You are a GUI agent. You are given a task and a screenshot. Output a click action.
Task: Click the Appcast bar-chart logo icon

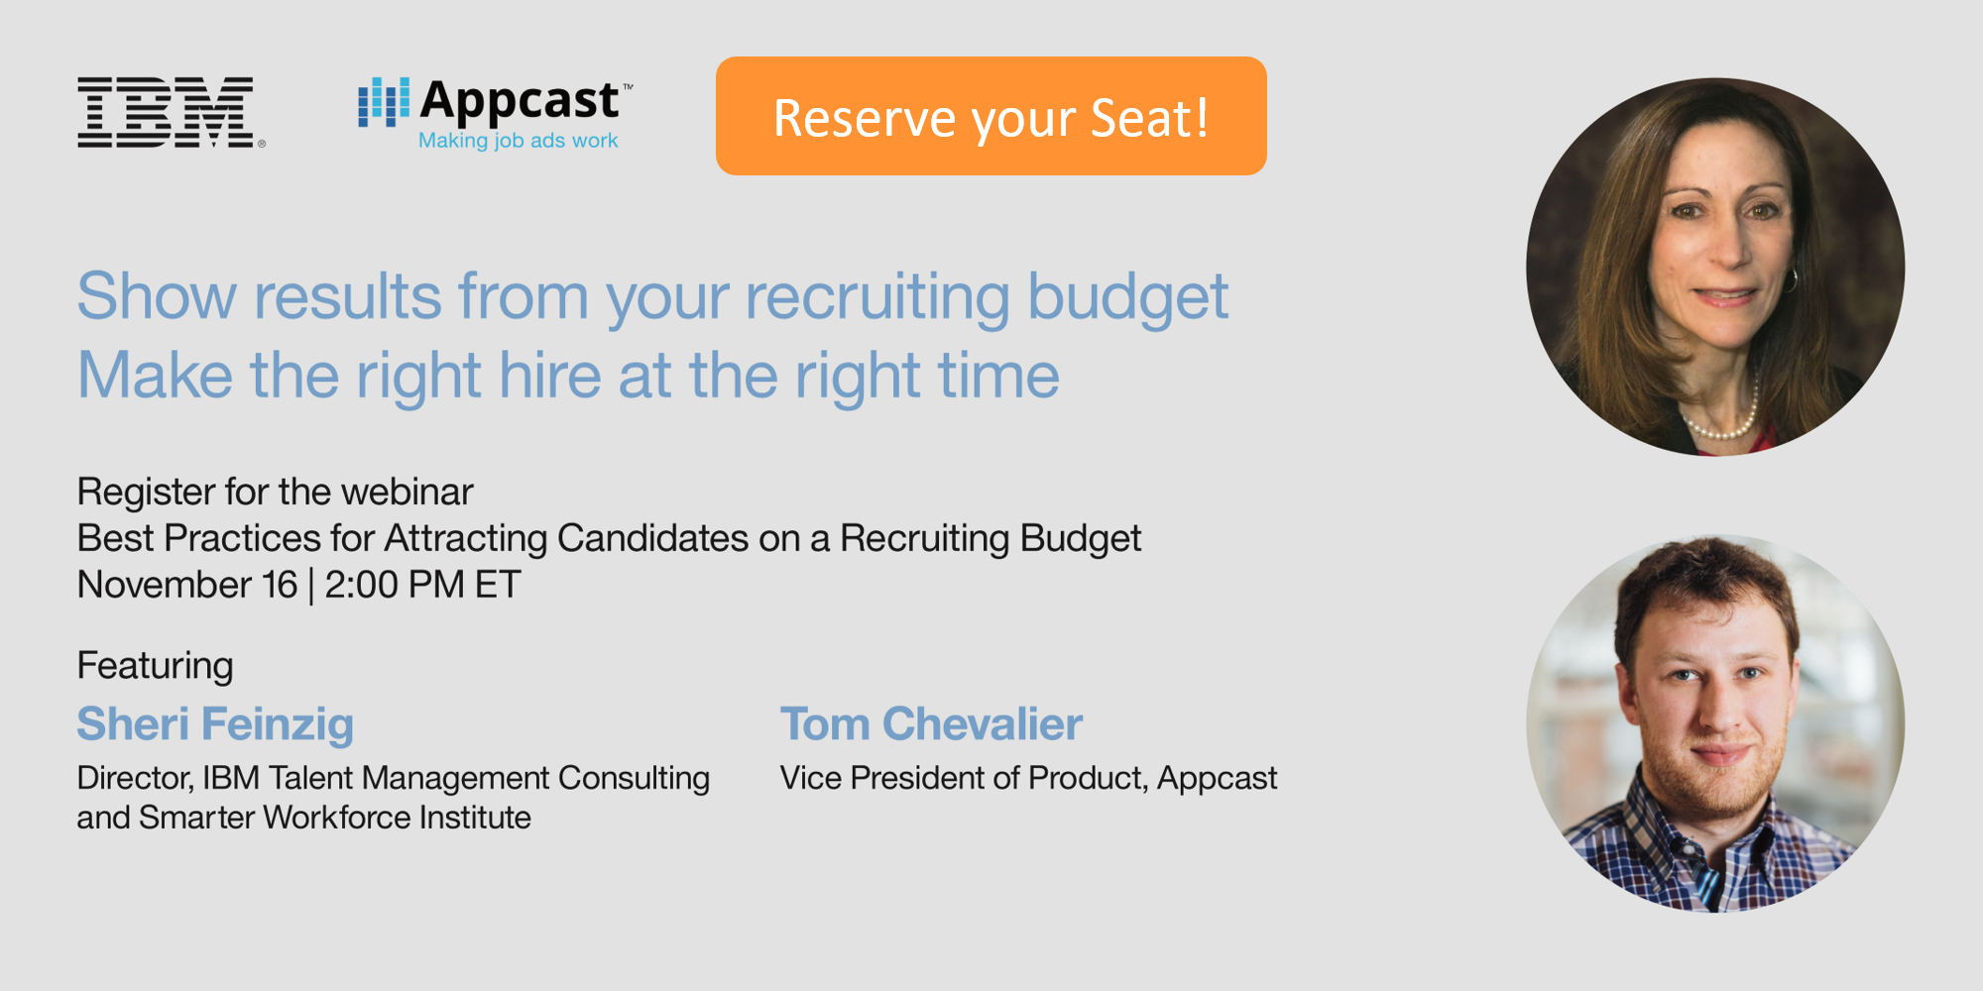pyautogui.click(x=384, y=102)
